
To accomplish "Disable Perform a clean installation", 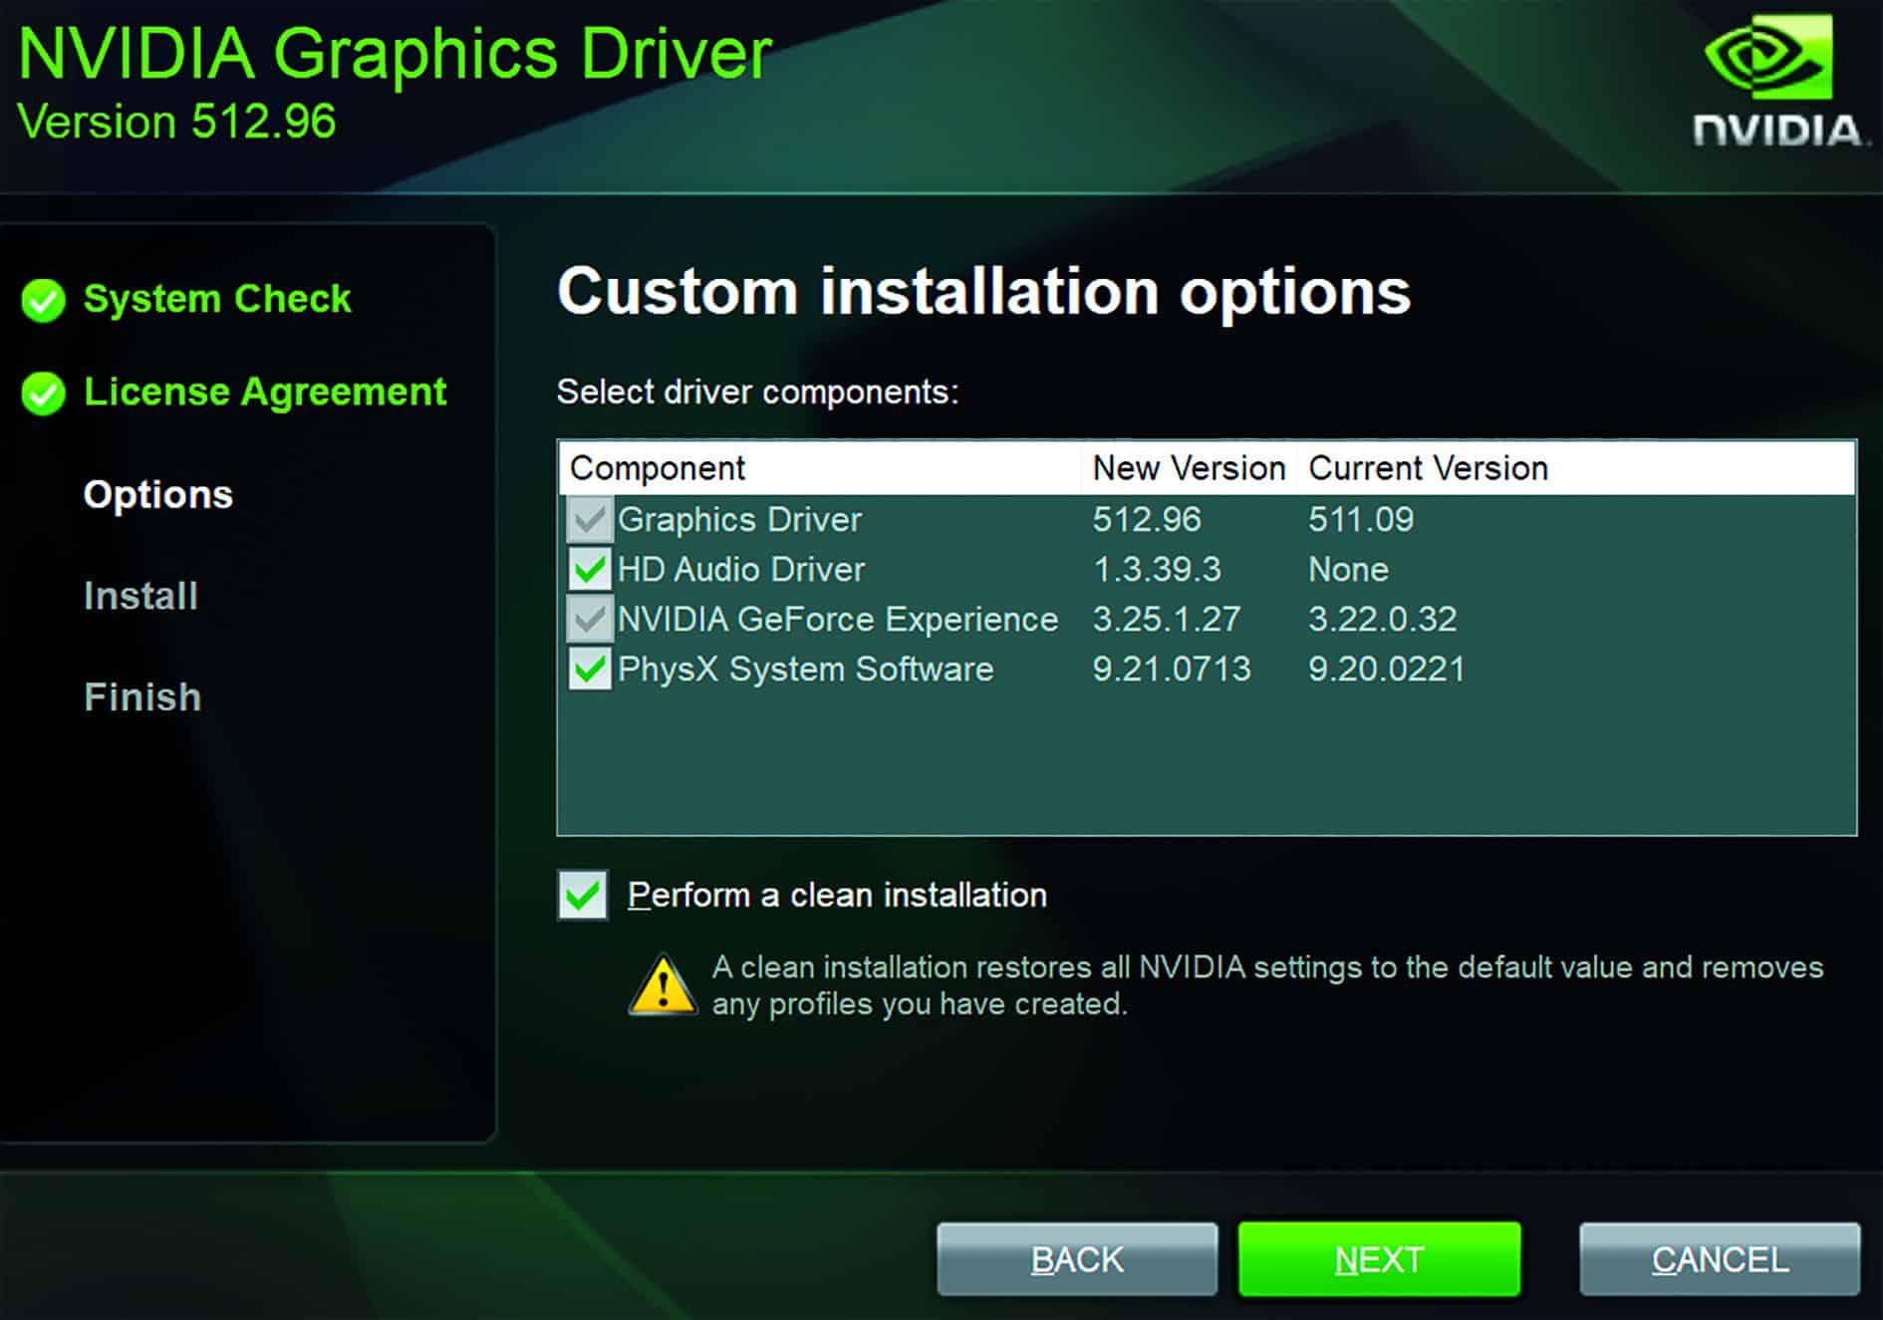I will (583, 895).
